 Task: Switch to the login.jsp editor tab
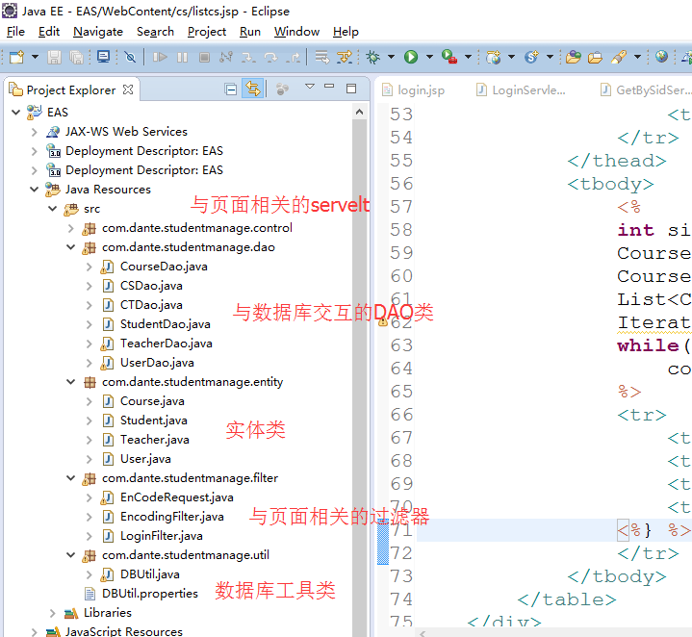point(414,90)
